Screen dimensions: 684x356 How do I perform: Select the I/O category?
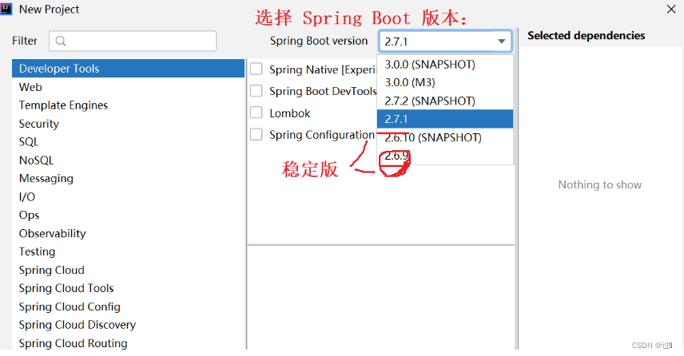(x=128, y=196)
